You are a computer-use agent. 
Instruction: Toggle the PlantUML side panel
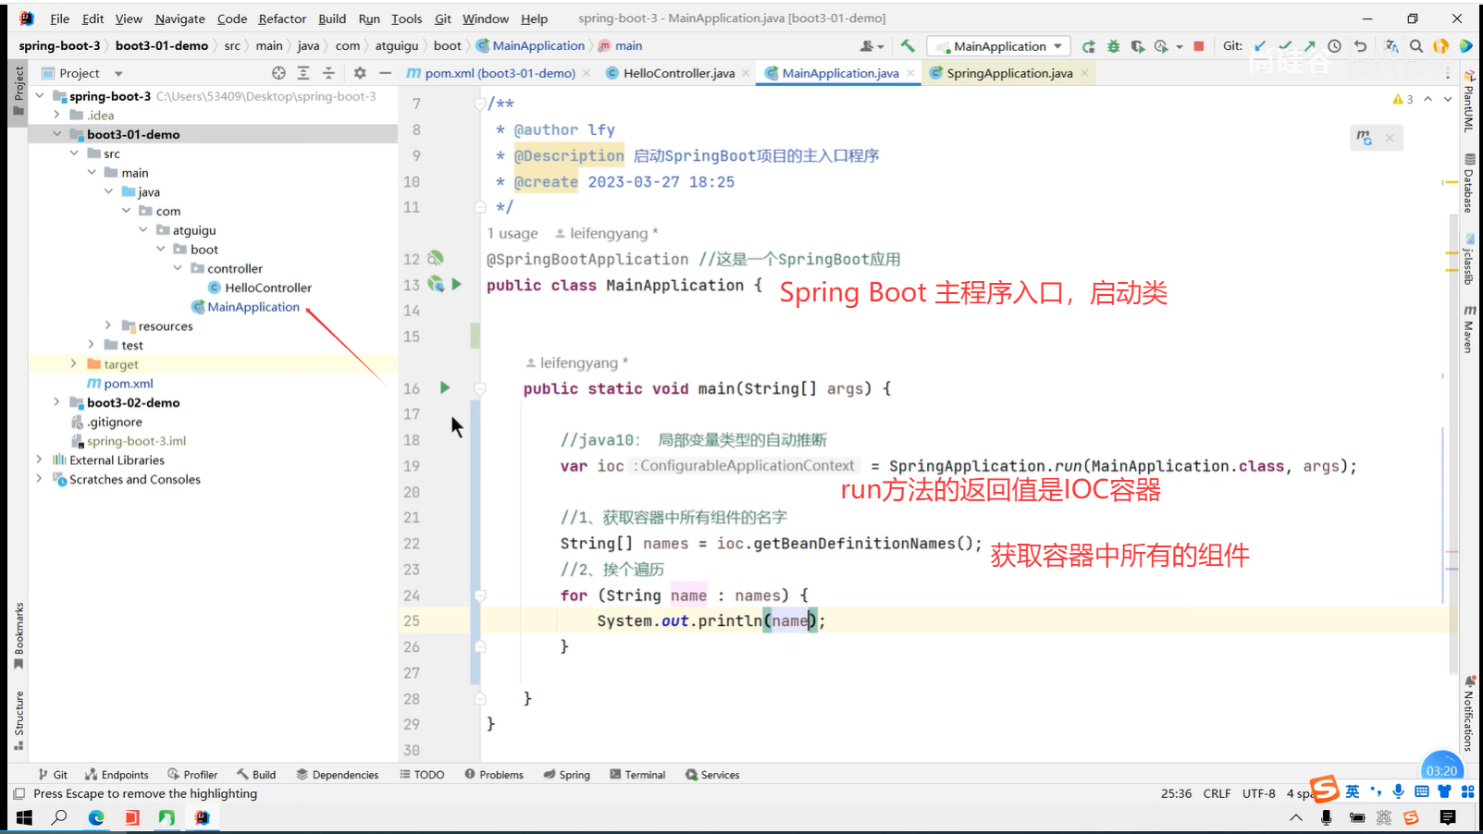click(1469, 100)
